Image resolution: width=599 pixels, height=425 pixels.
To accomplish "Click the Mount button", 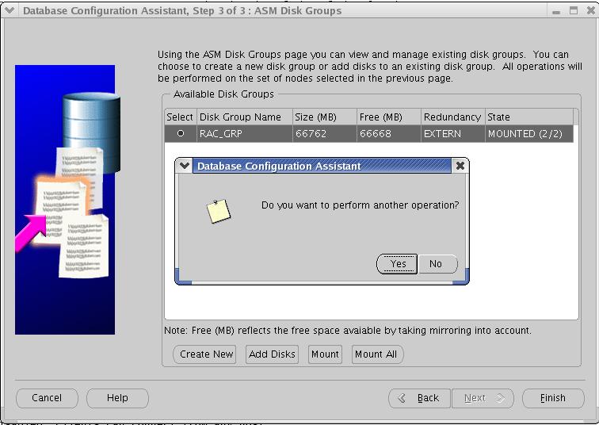I will [325, 354].
